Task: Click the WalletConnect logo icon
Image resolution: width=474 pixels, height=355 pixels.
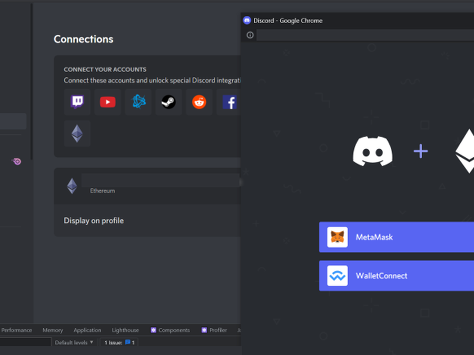Action: click(338, 276)
